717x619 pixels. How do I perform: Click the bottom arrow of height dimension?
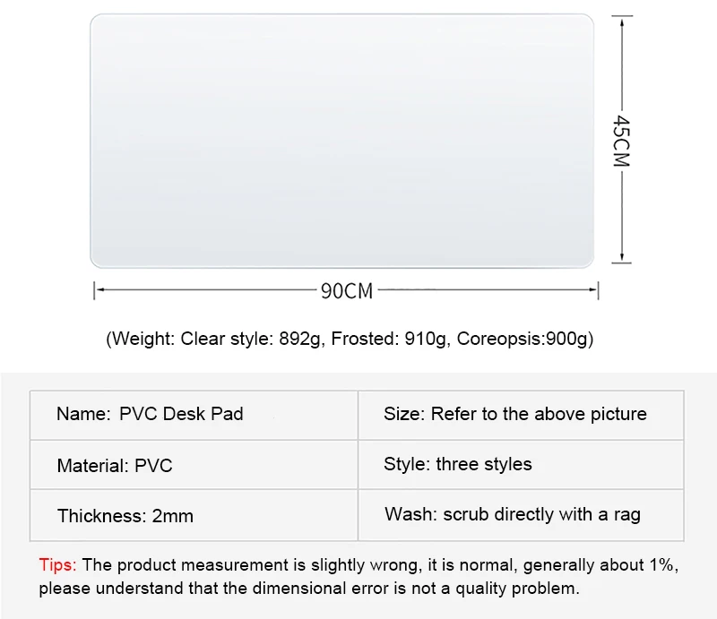[622, 258]
